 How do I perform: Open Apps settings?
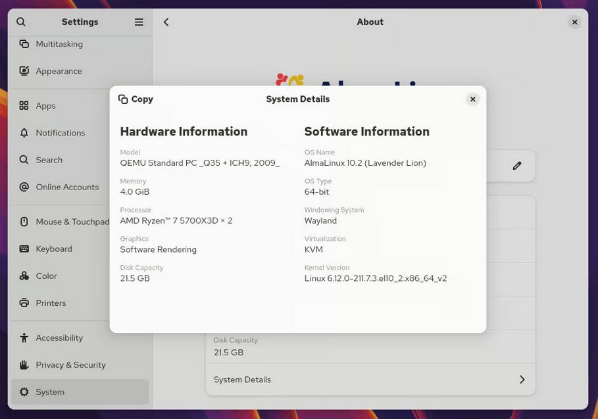80,106
